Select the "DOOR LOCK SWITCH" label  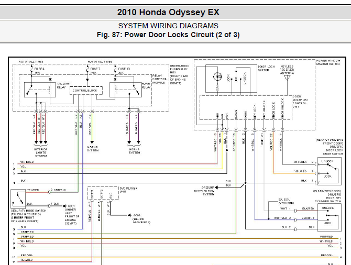tap(266, 68)
